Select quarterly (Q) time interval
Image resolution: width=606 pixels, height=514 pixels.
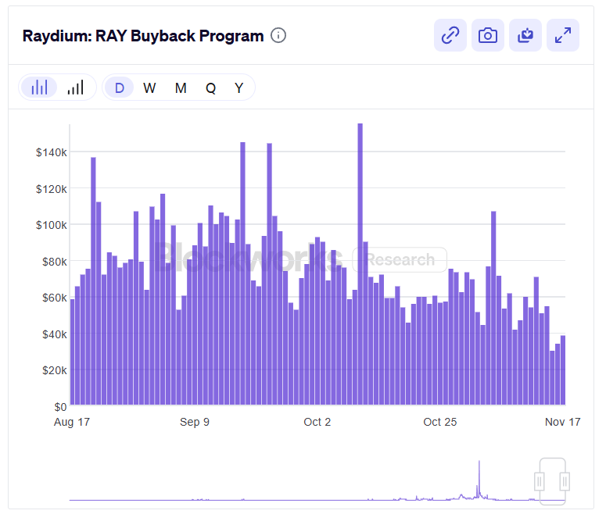click(211, 87)
